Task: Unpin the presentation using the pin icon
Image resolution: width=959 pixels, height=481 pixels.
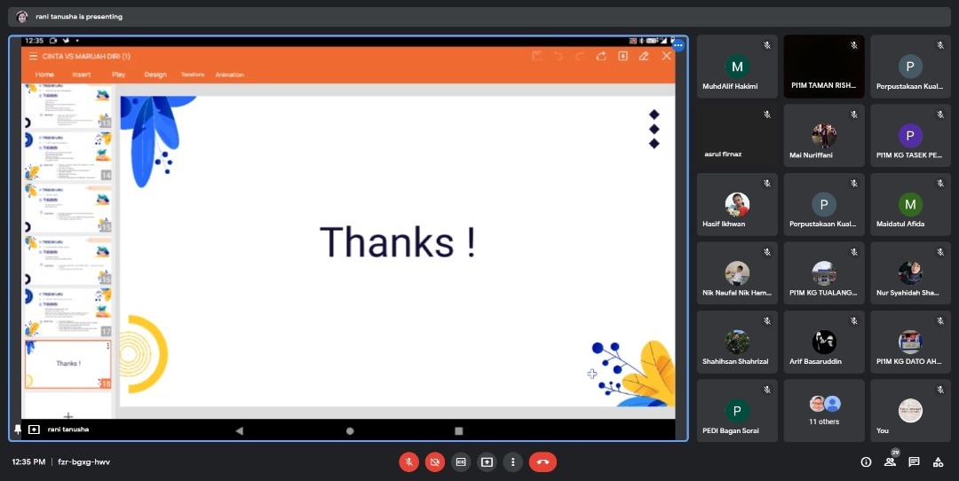Action: 18,429
